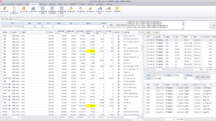Open the start date 2019-06-01 dropdown
Screen dimensions: 216x121
(11, 26)
